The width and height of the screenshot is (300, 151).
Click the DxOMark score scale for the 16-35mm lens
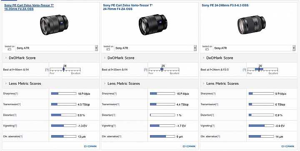[65, 70]
